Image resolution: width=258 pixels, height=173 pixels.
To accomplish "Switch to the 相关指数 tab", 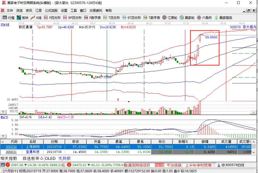I will [x=8, y=159].
